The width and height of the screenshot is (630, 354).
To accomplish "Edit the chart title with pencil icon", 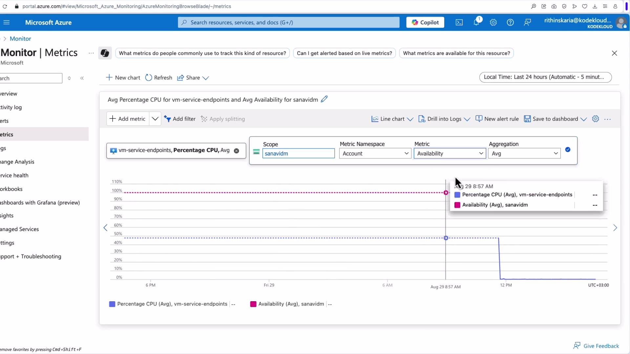I will pos(324,99).
